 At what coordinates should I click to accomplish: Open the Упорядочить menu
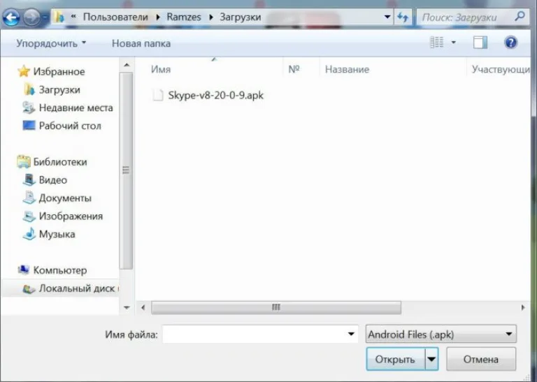51,43
